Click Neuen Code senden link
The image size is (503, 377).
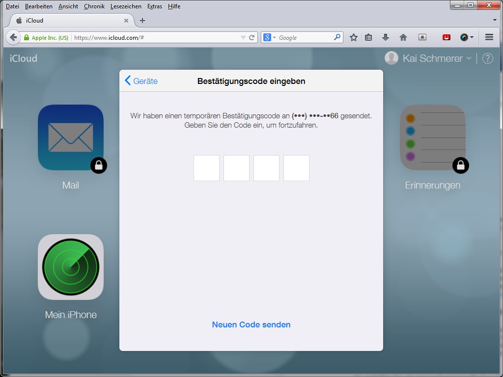[251, 324]
